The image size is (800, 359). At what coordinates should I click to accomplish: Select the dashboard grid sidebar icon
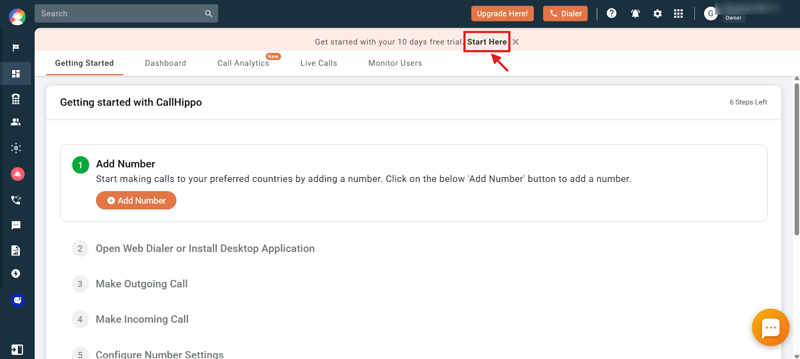(x=16, y=74)
